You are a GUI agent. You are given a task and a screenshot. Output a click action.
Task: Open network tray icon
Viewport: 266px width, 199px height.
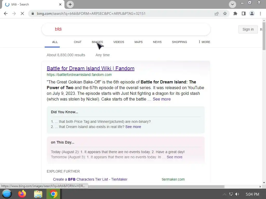(x=231, y=194)
